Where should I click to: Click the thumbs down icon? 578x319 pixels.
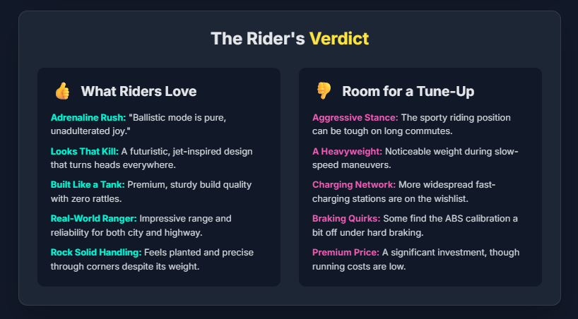point(324,91)
